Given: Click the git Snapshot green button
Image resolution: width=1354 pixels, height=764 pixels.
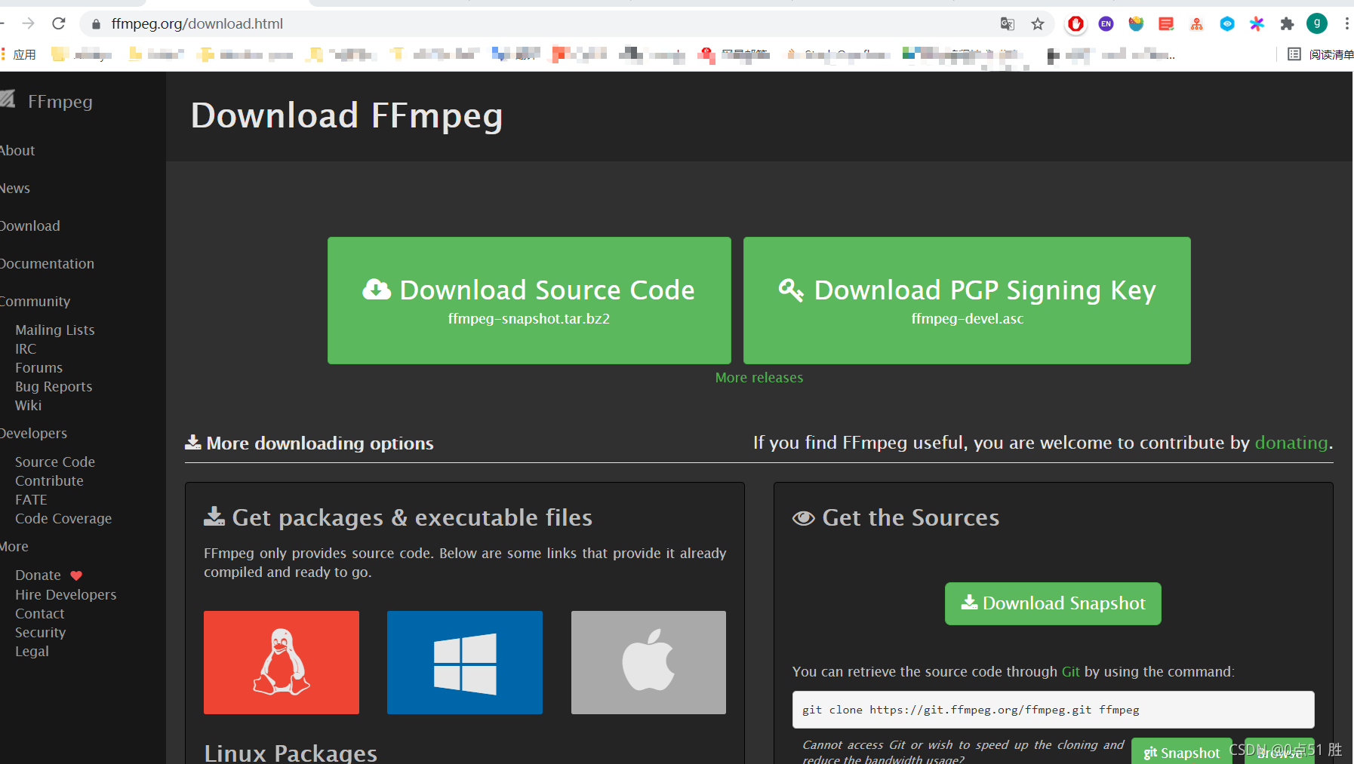Looking at the screenshot, I should click(1181, 752).
